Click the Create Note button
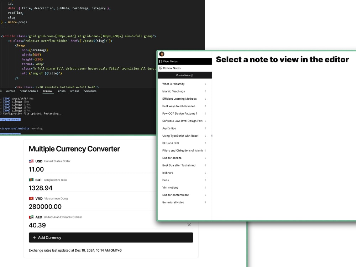The height and width of the screenshot is (267, 356). 184,75
